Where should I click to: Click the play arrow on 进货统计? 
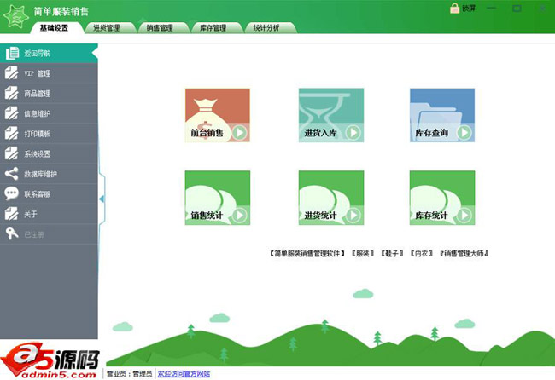(x=353, y=215)
